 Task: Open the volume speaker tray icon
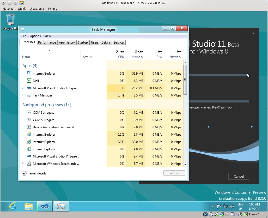pos(232,207)
